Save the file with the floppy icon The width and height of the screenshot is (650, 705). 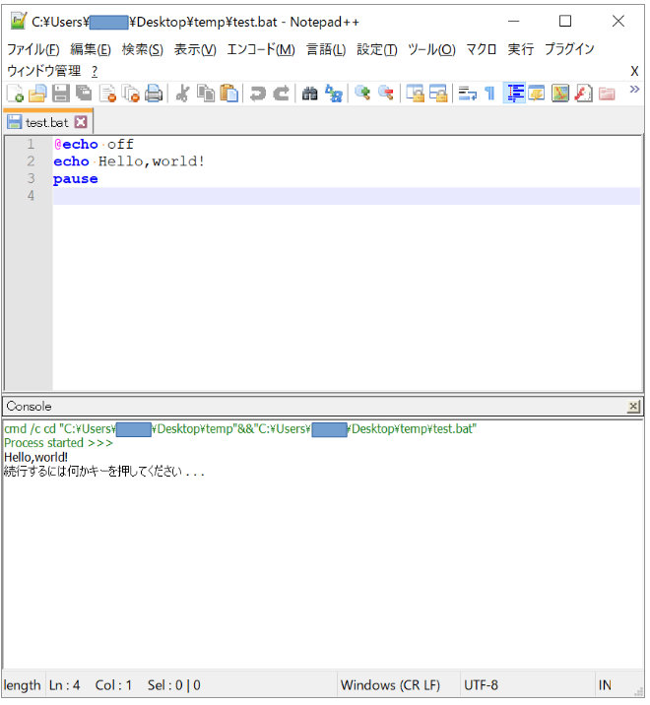coord(61,94)
